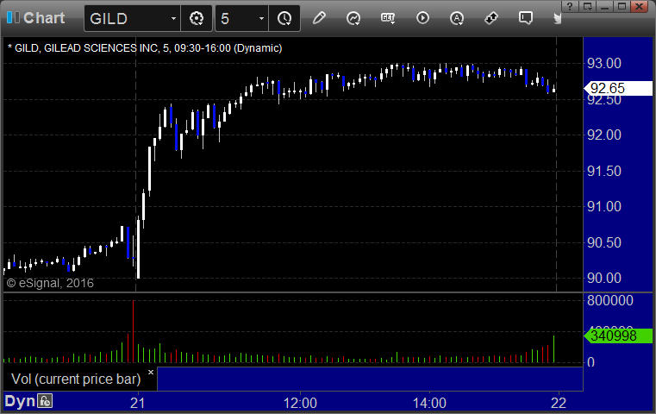The image size is (656, 414).
Task: Open the symbol dropdown arrow next to GILD
Action: (x=173, y=18)
